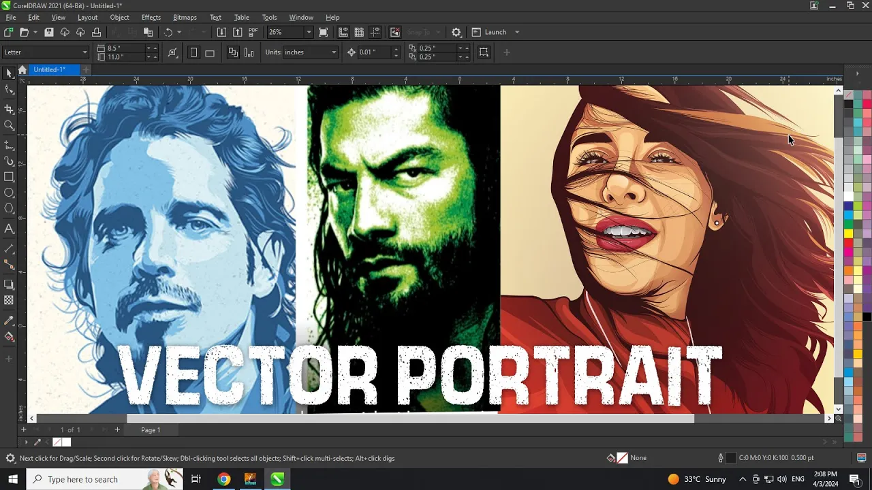Select the Artistic Media tool

[x=9, y=161]
